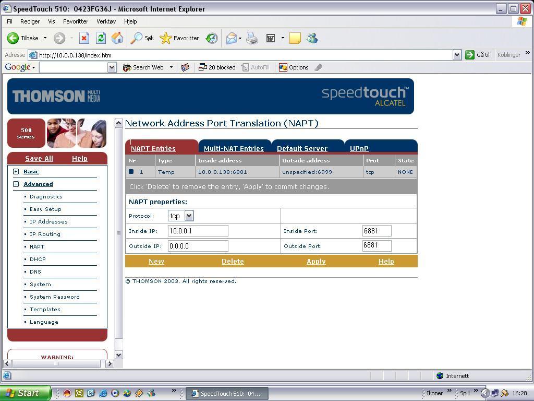Click the Gå til go button

(478, 54)
